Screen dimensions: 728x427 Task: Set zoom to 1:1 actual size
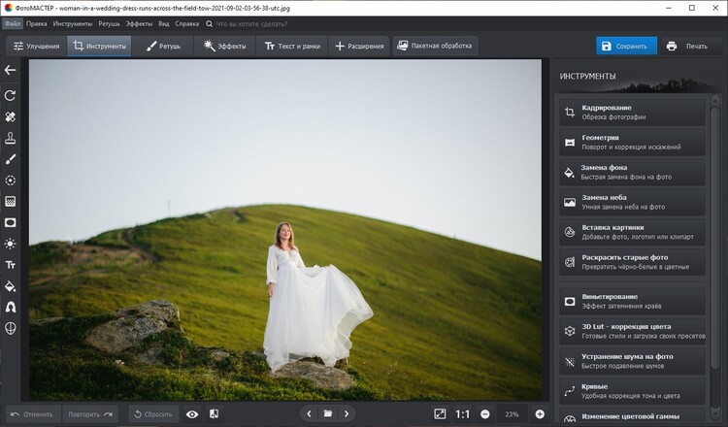pyautogui.click(x=462, y=414)
